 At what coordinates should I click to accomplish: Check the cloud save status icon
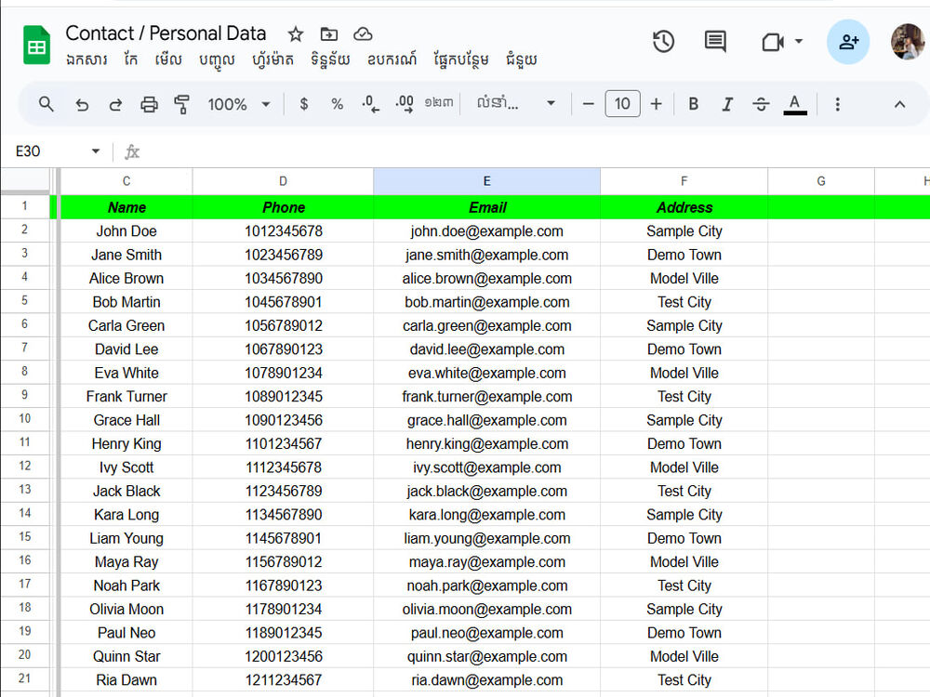(363, 34)
